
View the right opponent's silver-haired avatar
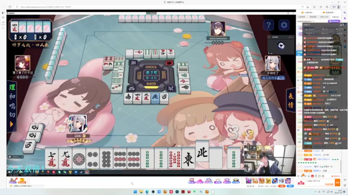click(273, 63)
